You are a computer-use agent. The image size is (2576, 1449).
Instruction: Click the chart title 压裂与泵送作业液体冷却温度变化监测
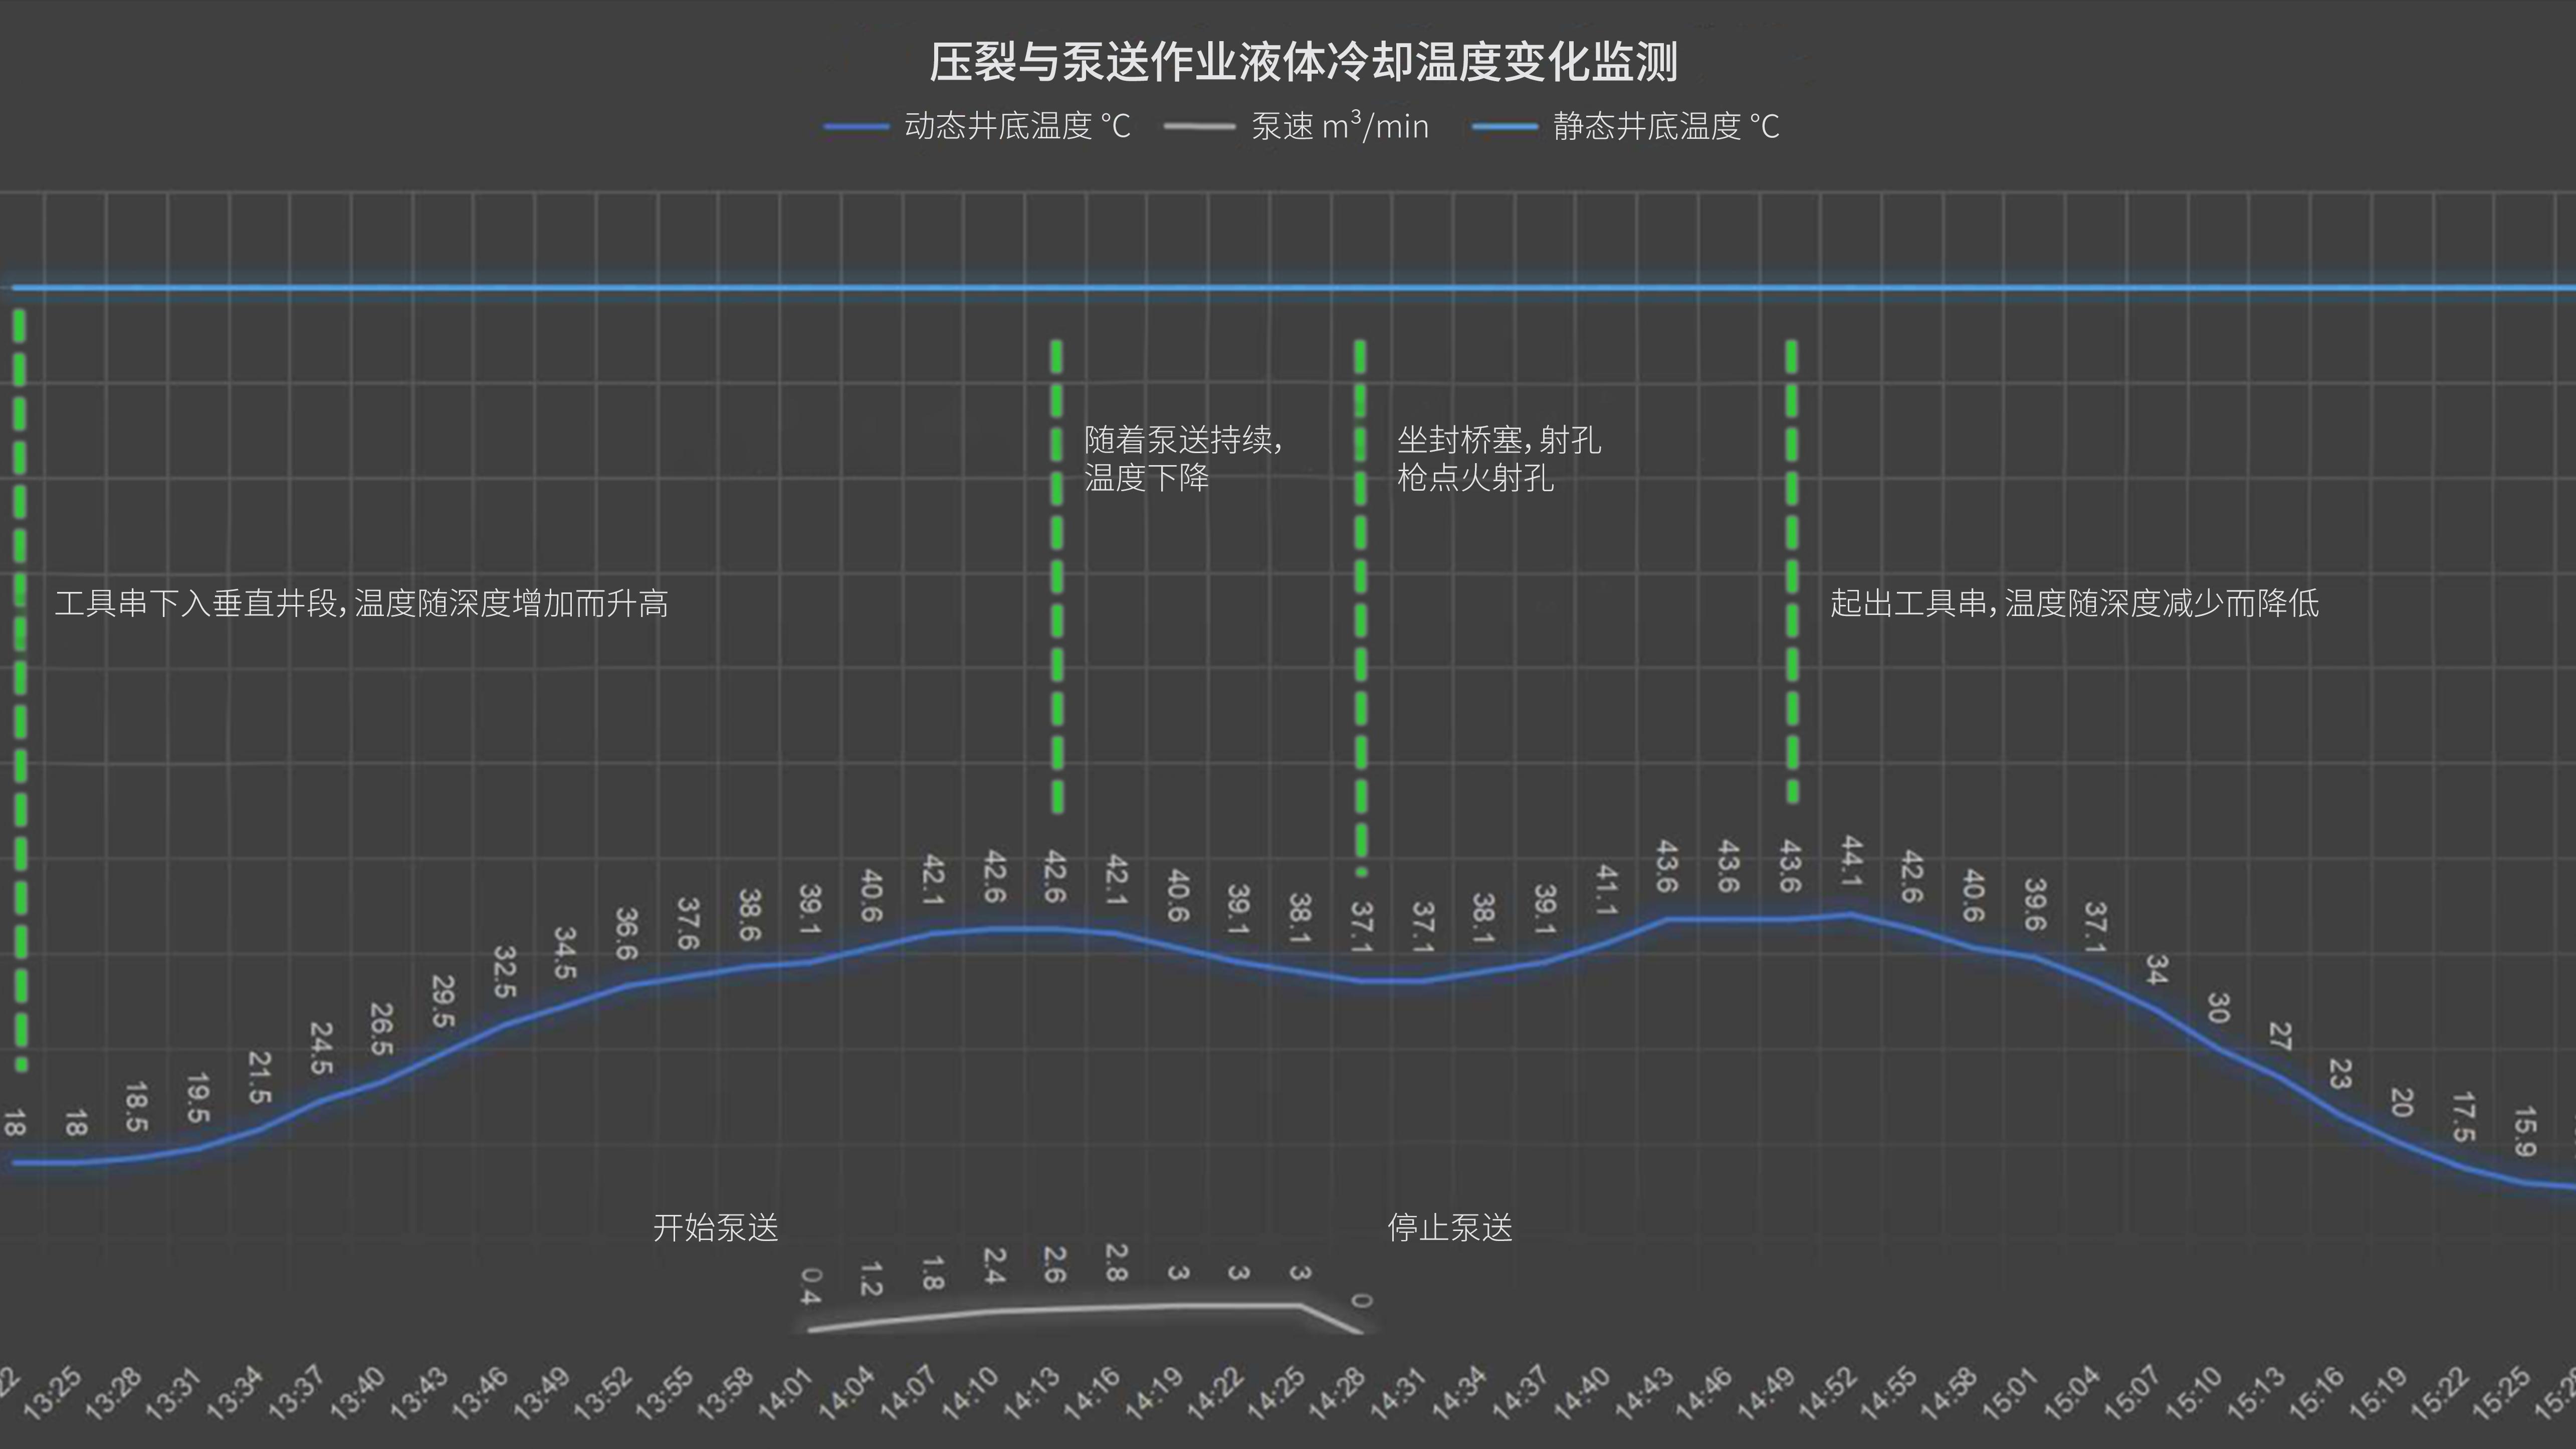click(x=1303, y=62)
